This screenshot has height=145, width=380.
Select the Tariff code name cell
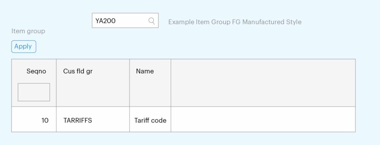(x=150, y=120)
